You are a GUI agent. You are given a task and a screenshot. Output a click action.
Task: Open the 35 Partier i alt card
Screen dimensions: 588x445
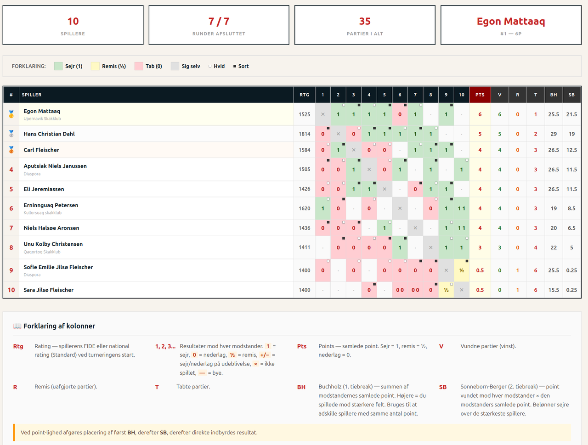(x=365, y=25)
